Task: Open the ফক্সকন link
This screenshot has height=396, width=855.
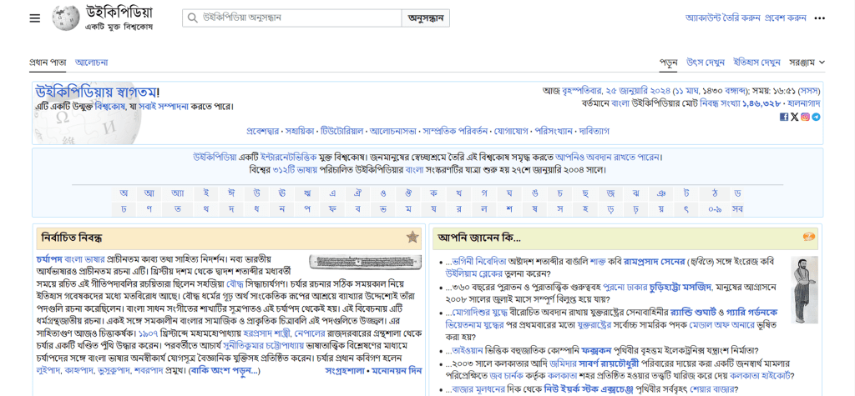Action: (x=596, y=351)
